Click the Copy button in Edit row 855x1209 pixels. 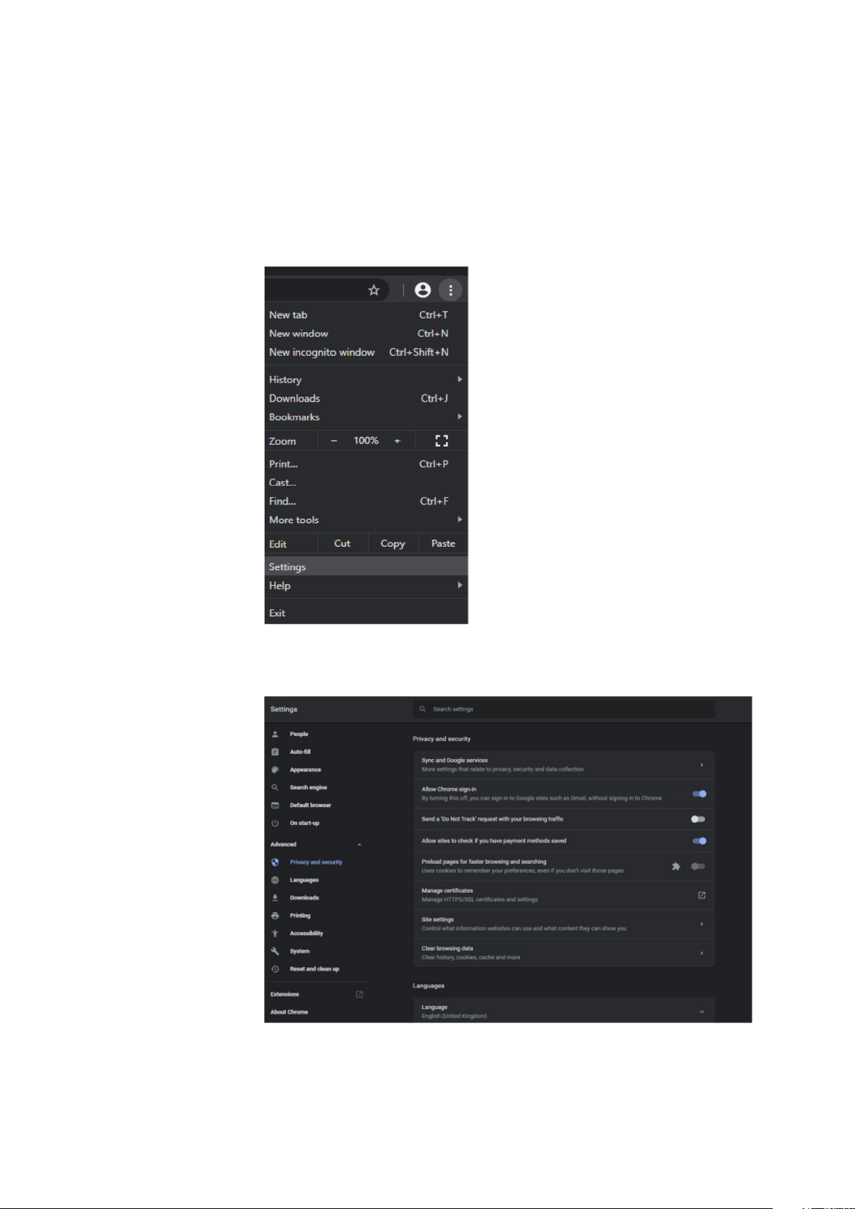pos(393,543)
